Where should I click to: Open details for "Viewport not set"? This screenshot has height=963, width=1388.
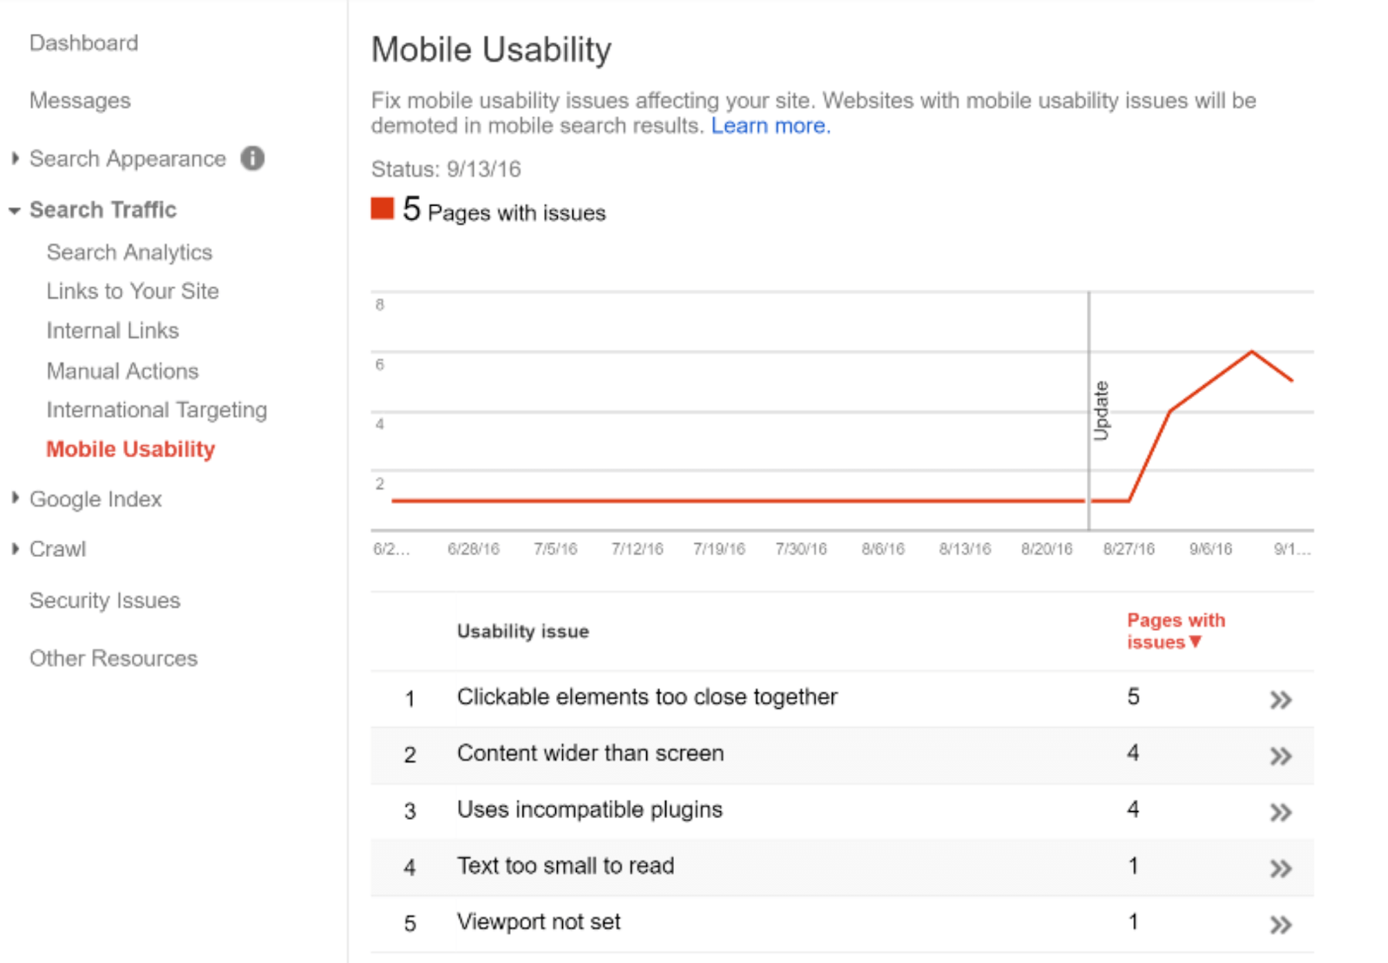1280,924
